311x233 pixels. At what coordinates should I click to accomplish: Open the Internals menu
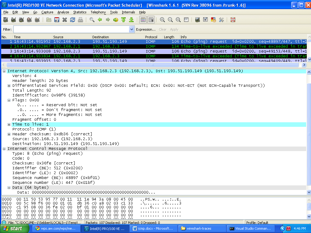click(x=128, y=12)
